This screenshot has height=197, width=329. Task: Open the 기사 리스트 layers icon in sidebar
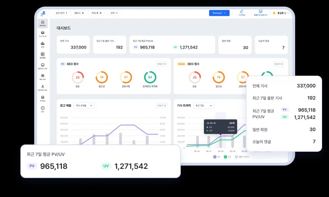43,34
